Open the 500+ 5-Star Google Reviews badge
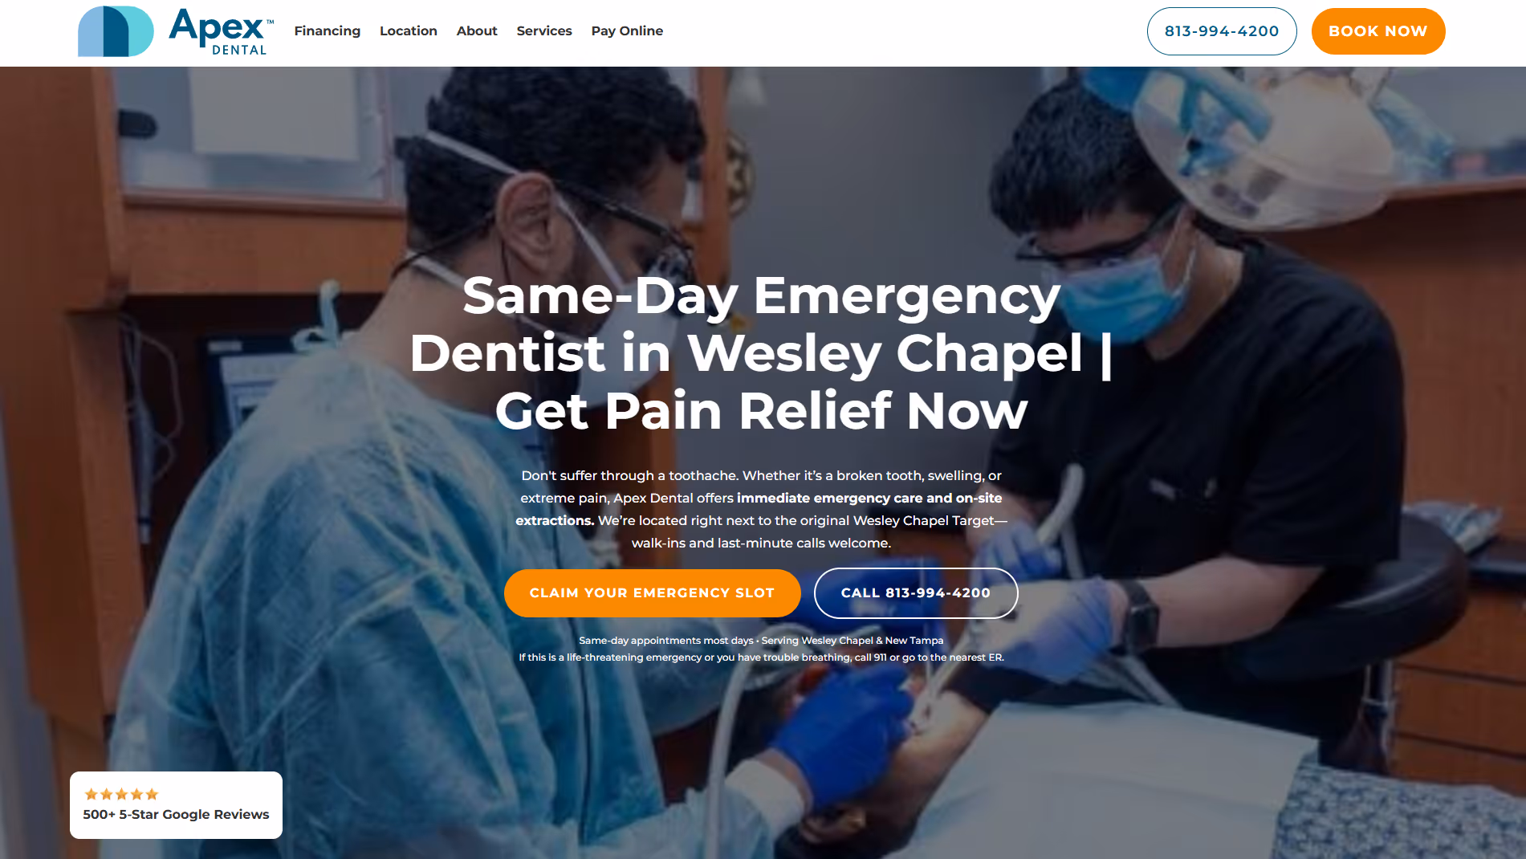 (x=176, y=805)
